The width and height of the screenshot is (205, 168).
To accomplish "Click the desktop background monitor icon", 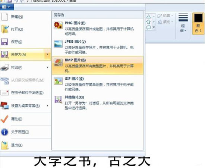I will 5,105.
